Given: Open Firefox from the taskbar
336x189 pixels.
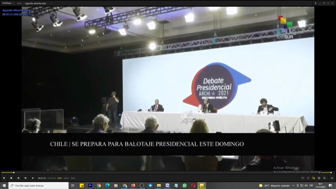Looking at the screenshot, I should (x=133, y=185).
